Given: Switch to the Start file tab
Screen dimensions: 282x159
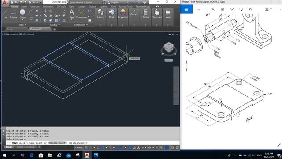Looking at the screenshot, I should point(10,29).
